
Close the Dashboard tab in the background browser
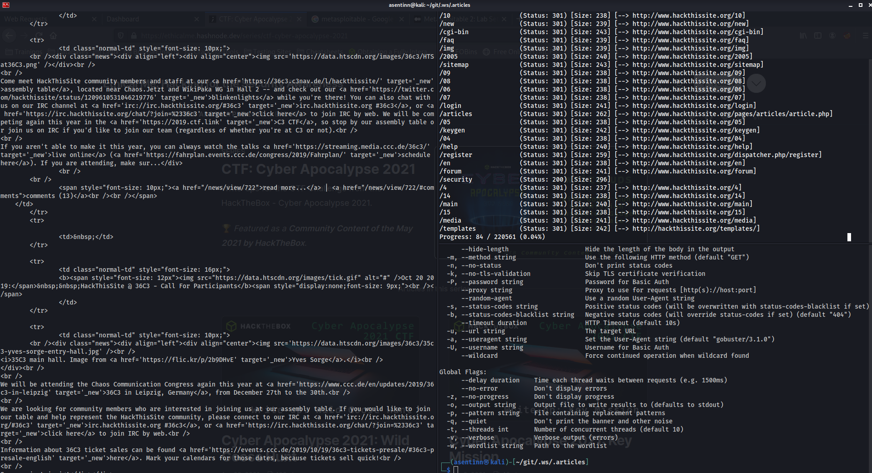point(196,19)
